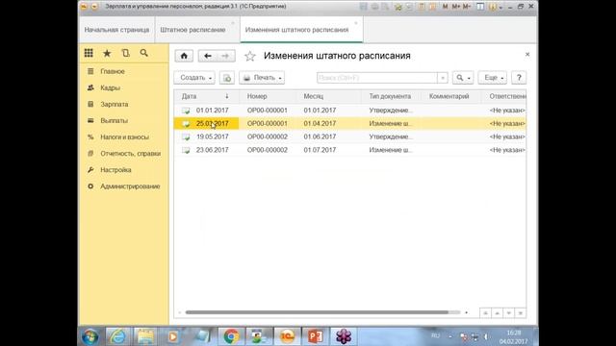Click the RU language indicator in tray
This screenshot has height=346, width=616.
tap(435, 336)
